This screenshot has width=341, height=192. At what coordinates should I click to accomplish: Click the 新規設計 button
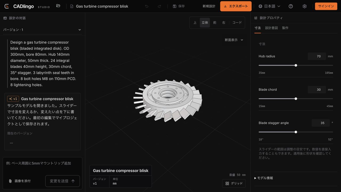point(209,6)
